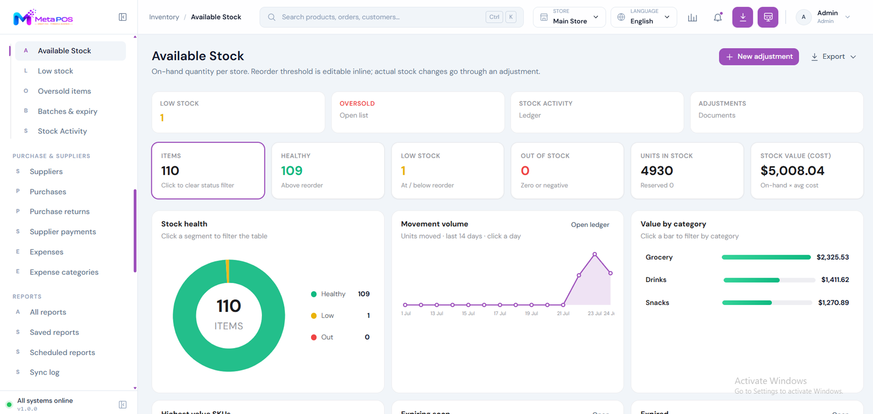Click the S icon beside Suppliers

[17, 171]
